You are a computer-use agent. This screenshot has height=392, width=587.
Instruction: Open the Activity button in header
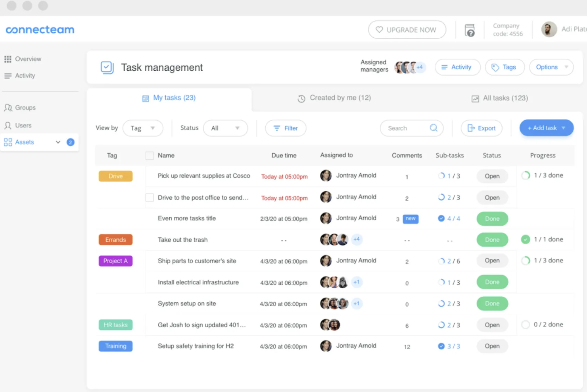(x=457, y=67)
